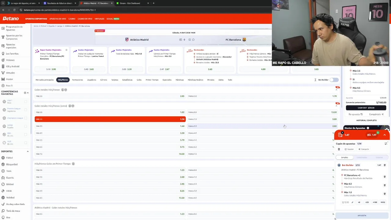Check the Champions League checkbox
The image size is (391, 220).
[26, 118]
